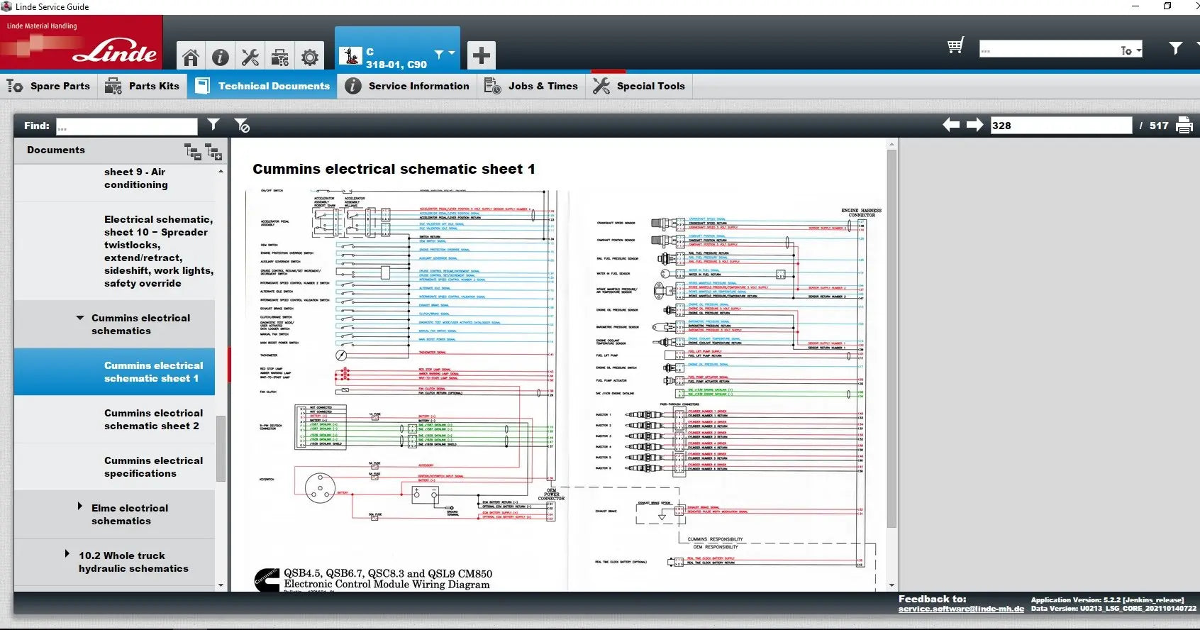Add a new vehicle tab with plus

click(481, 55)
